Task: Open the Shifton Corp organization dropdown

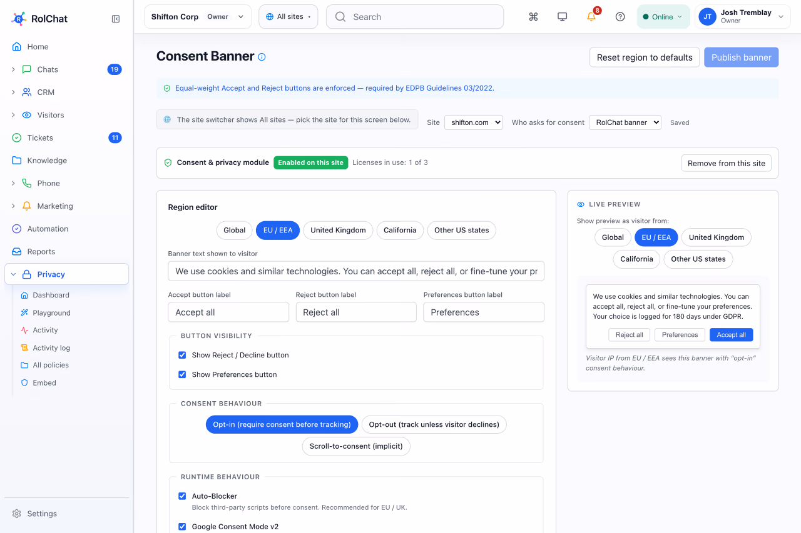Action: [x=198, y=17]
